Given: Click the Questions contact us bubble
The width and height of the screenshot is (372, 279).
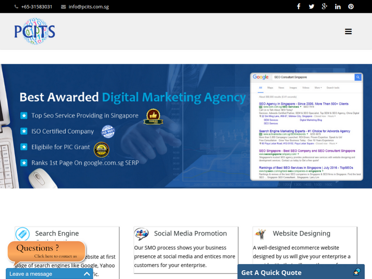Looking at the screenshot, I should pyautogui.click(x=47, y=251).
